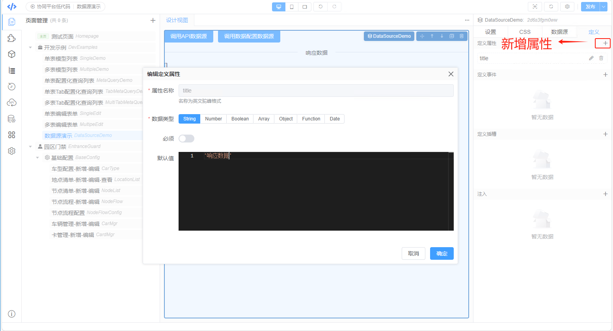The image size is (613, 331).
Task: Undo the last action
Action: pyautogui.click(x=320, y=7)
